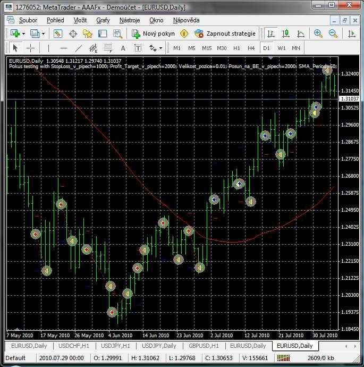Click the 4 Jun 2010 date label
This screenshot has width=364, height=367.
(x=121, y=336)
